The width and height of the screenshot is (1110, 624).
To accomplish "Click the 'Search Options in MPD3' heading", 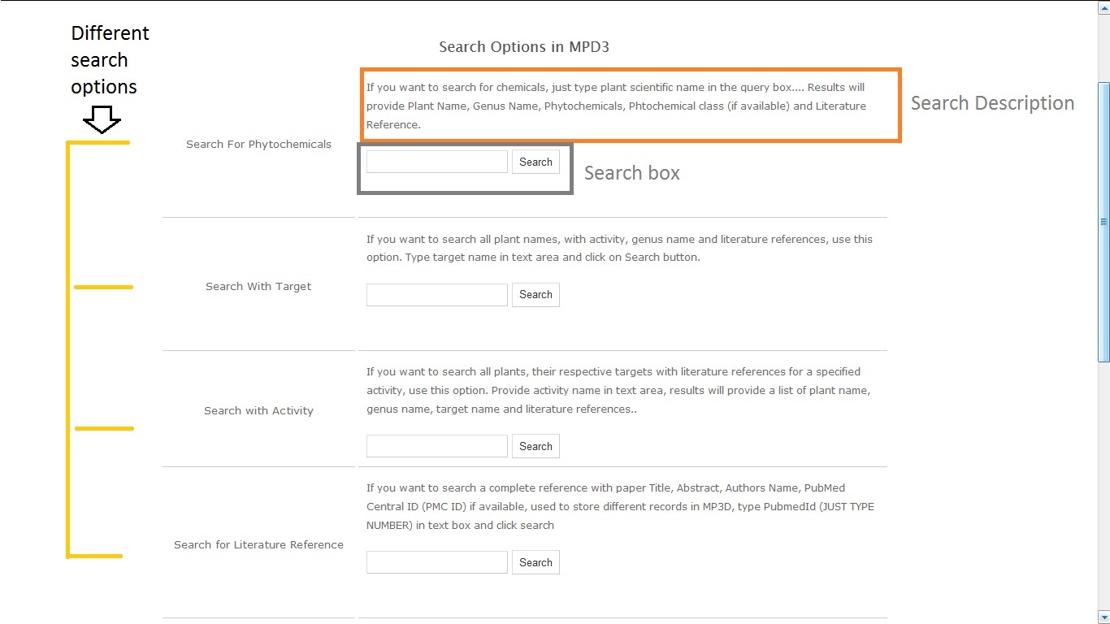I will pyautogui.click(x=524, y=47).
